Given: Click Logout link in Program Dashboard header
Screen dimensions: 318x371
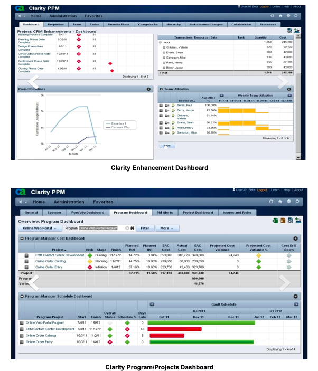Looking at the screenshot, I should click(x=262, y=190).
